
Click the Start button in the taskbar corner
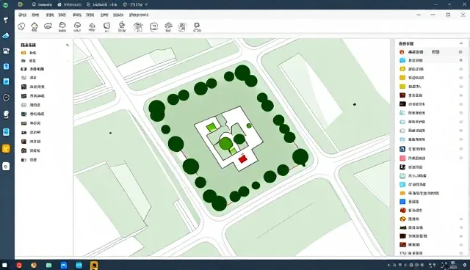click(4, 265)
